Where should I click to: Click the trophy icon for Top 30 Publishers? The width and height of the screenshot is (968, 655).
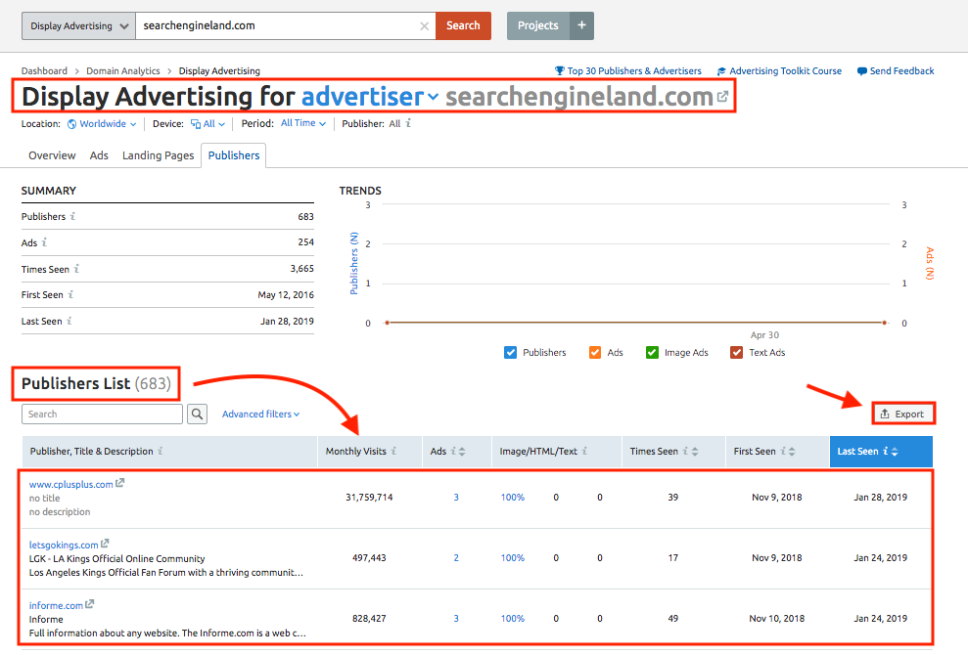pyautogui.click(x=559, y=71)
